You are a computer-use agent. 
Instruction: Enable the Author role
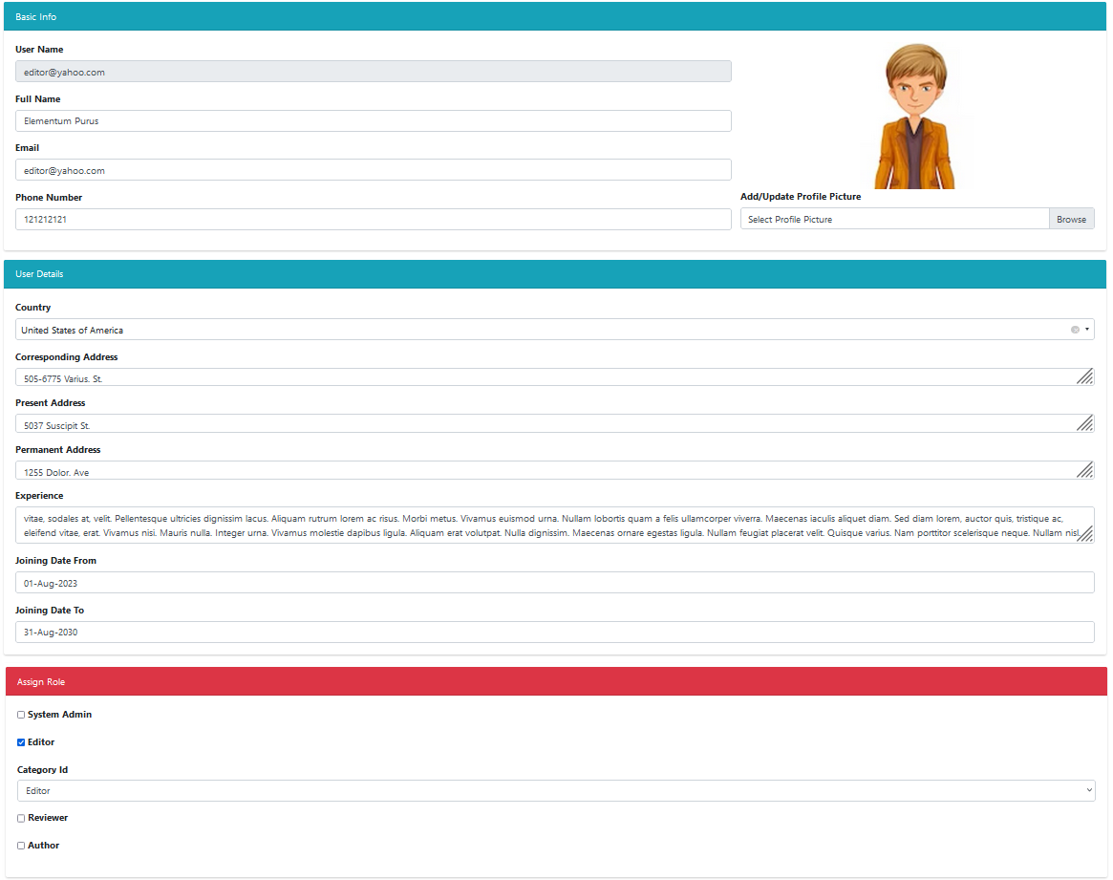click(20, 846)
